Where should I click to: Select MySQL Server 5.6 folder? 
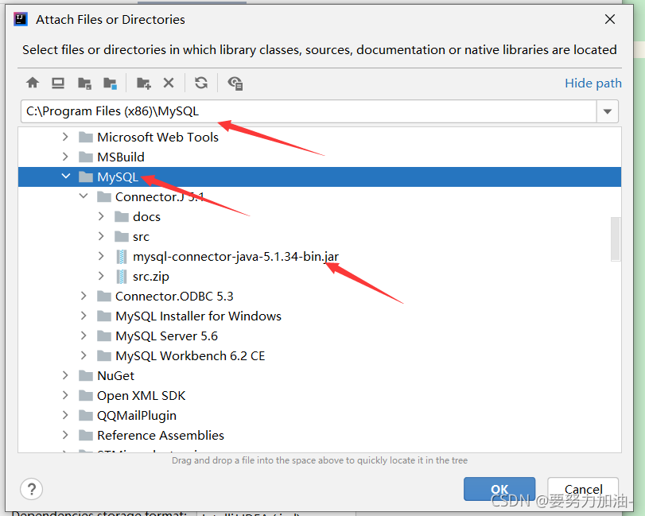click(x=166, y=336)
